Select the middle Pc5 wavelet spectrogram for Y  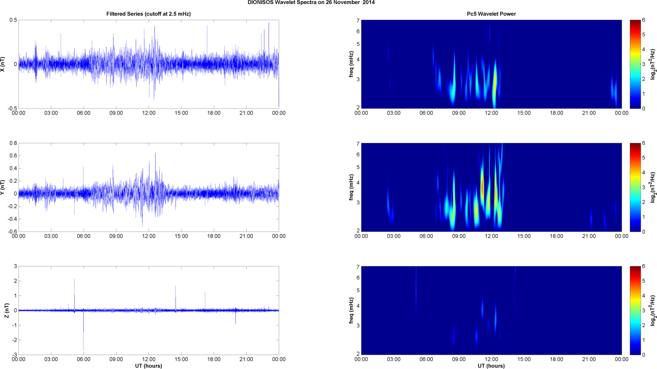(x=491, y=188)
